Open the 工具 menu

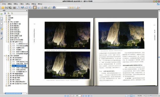(22, 4)
